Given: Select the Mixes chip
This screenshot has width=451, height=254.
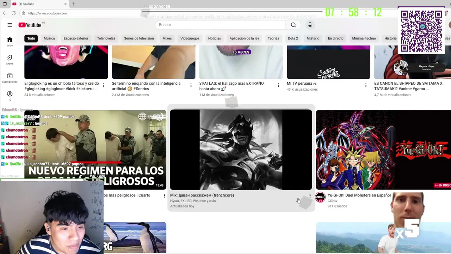Looking at the screenshot, I should (167, 38).
